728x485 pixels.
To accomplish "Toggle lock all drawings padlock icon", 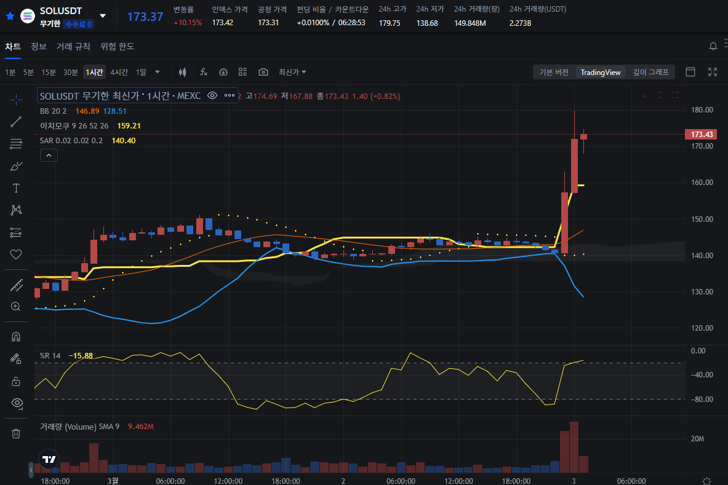I will 16,381.
